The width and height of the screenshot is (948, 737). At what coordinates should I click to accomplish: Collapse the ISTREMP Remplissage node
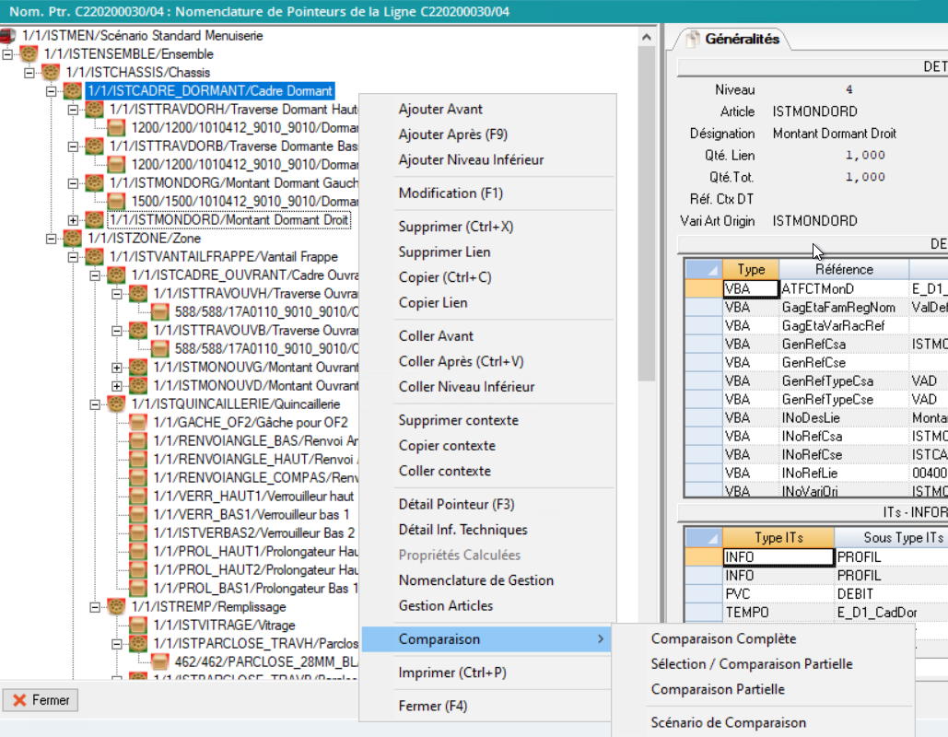96,607
